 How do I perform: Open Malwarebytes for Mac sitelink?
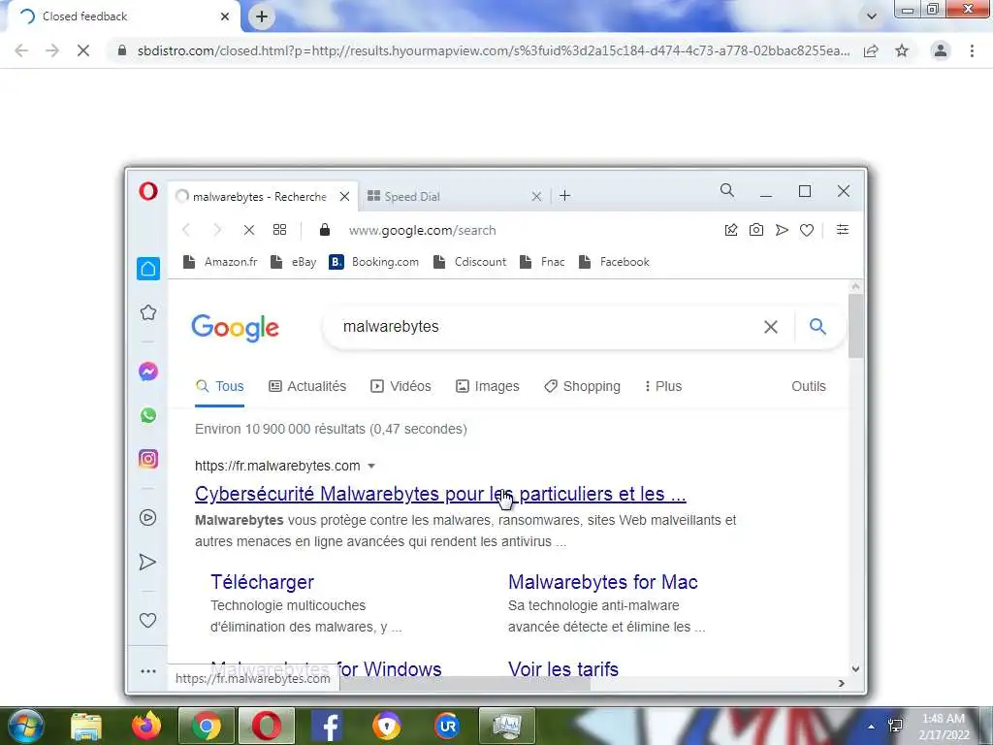(603, 582)
